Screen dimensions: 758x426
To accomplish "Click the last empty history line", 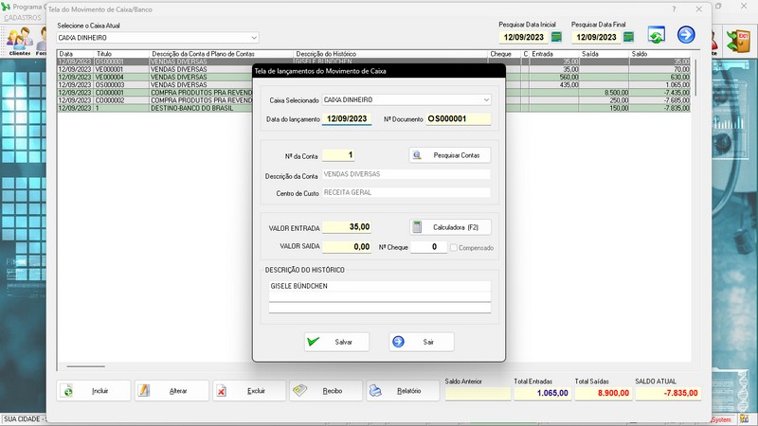I will (x=380, y=309).
